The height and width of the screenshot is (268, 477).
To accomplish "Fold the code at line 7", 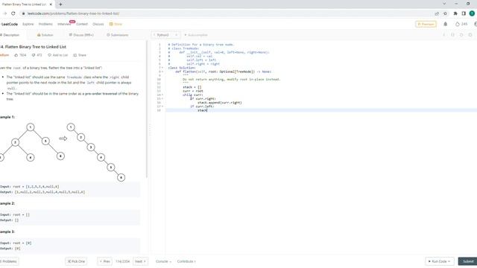I will 162,68.
